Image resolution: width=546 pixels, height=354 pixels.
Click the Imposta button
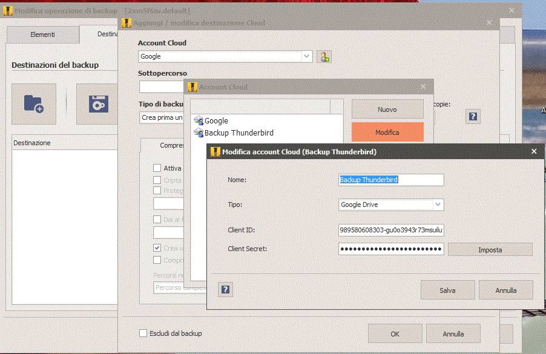point(490,249)
